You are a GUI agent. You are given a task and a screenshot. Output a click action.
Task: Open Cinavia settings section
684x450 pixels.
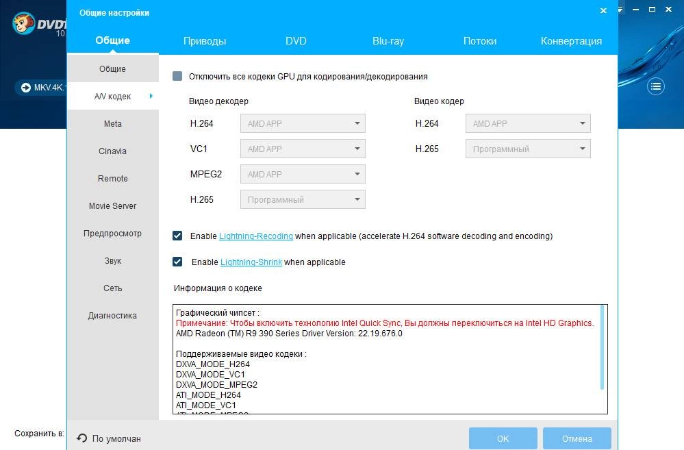tap(112, 151)
